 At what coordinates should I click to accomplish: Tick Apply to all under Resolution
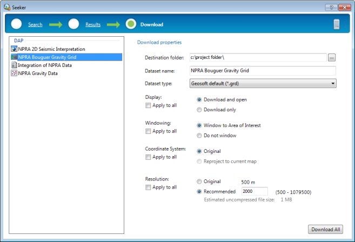(x=148, y=187)
